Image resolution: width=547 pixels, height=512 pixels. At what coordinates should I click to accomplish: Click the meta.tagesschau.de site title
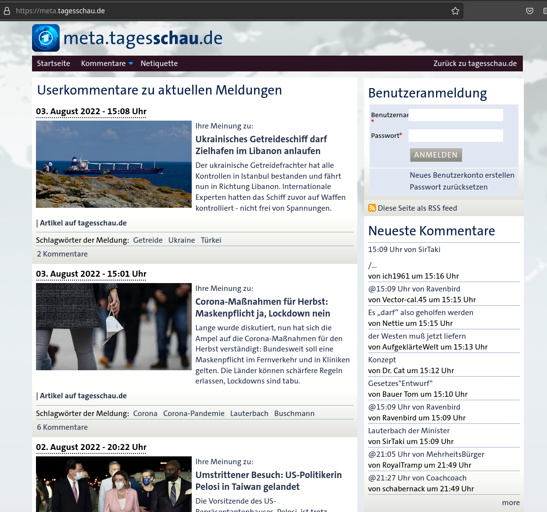[x=143, y=38]
